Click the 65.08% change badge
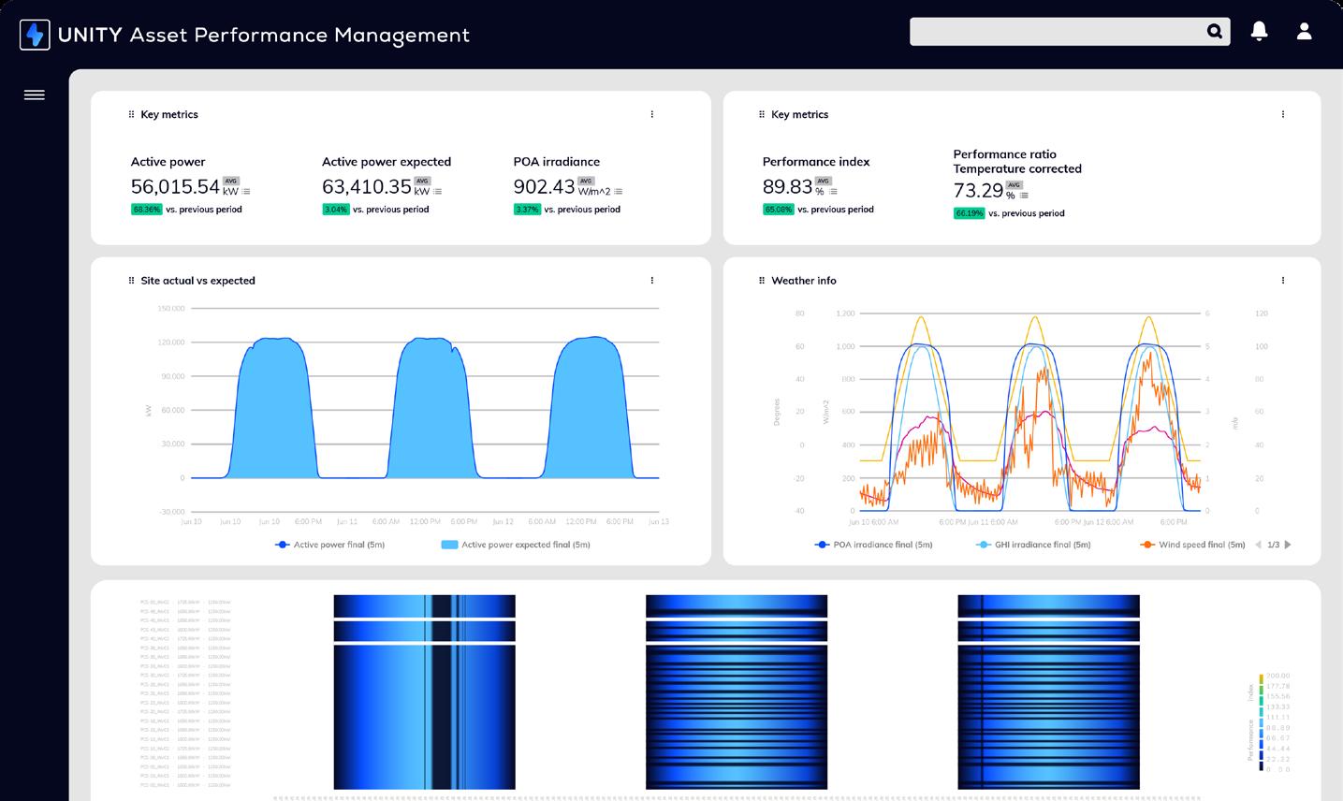Viewport: 1343px width, 801px height. [x=779, y=210]
